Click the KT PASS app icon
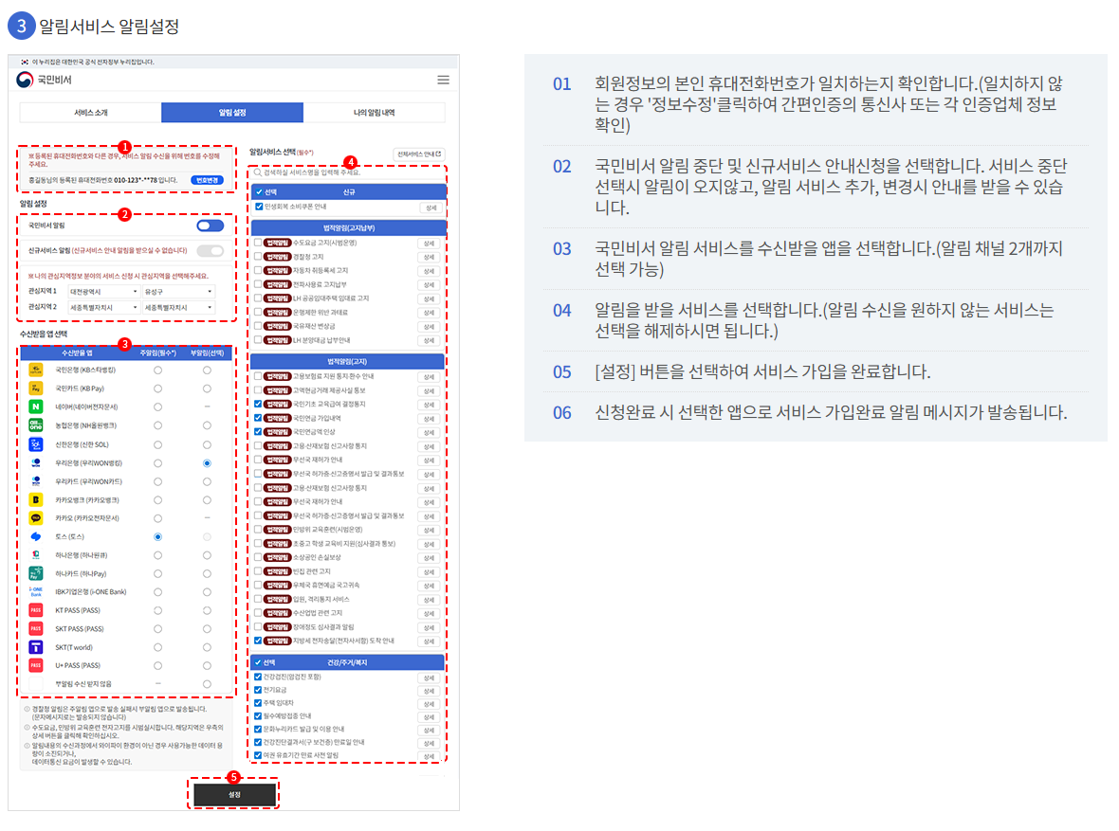This screenshot has height=831, width=1119. pyautogui.click(x=36, y=610)
